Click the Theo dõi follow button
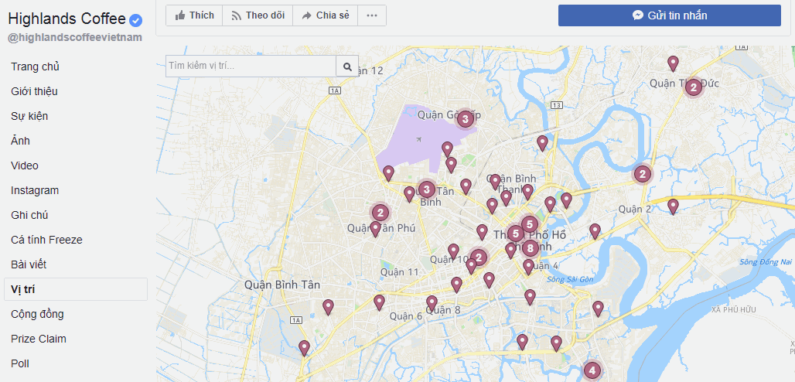Screen dimensions: 795x382 (258, 15)
